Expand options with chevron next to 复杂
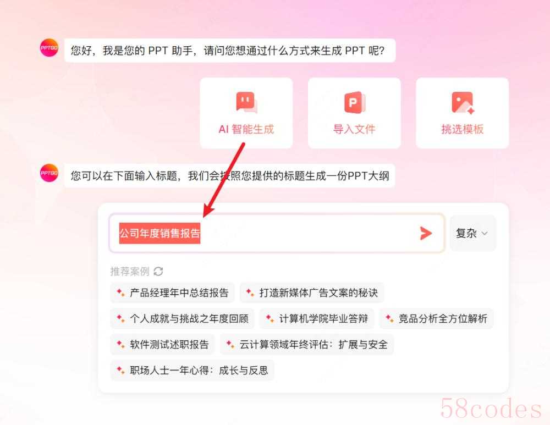Image resolution: width=550 pixels, height=425 pixels. pyautogui.click(x=485, y=234)
